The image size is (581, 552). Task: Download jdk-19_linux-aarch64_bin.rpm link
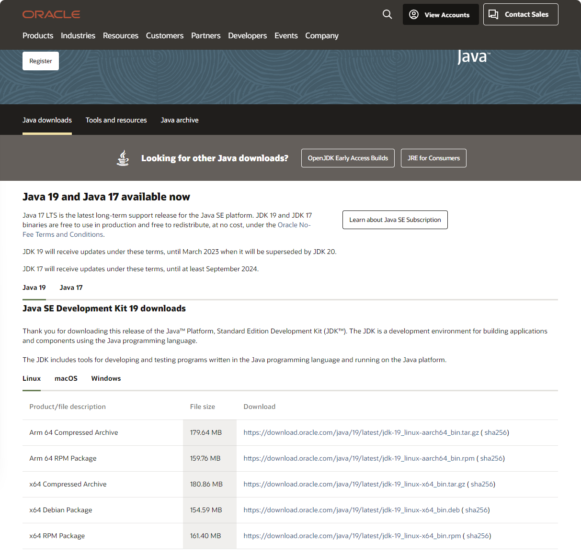click(x=359, y=458)
